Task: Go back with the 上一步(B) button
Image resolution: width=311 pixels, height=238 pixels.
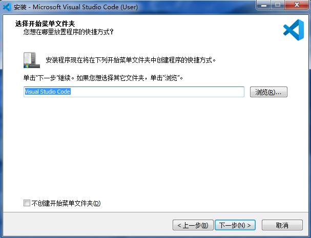Action: pyautogui.click(x=193, y=225)
